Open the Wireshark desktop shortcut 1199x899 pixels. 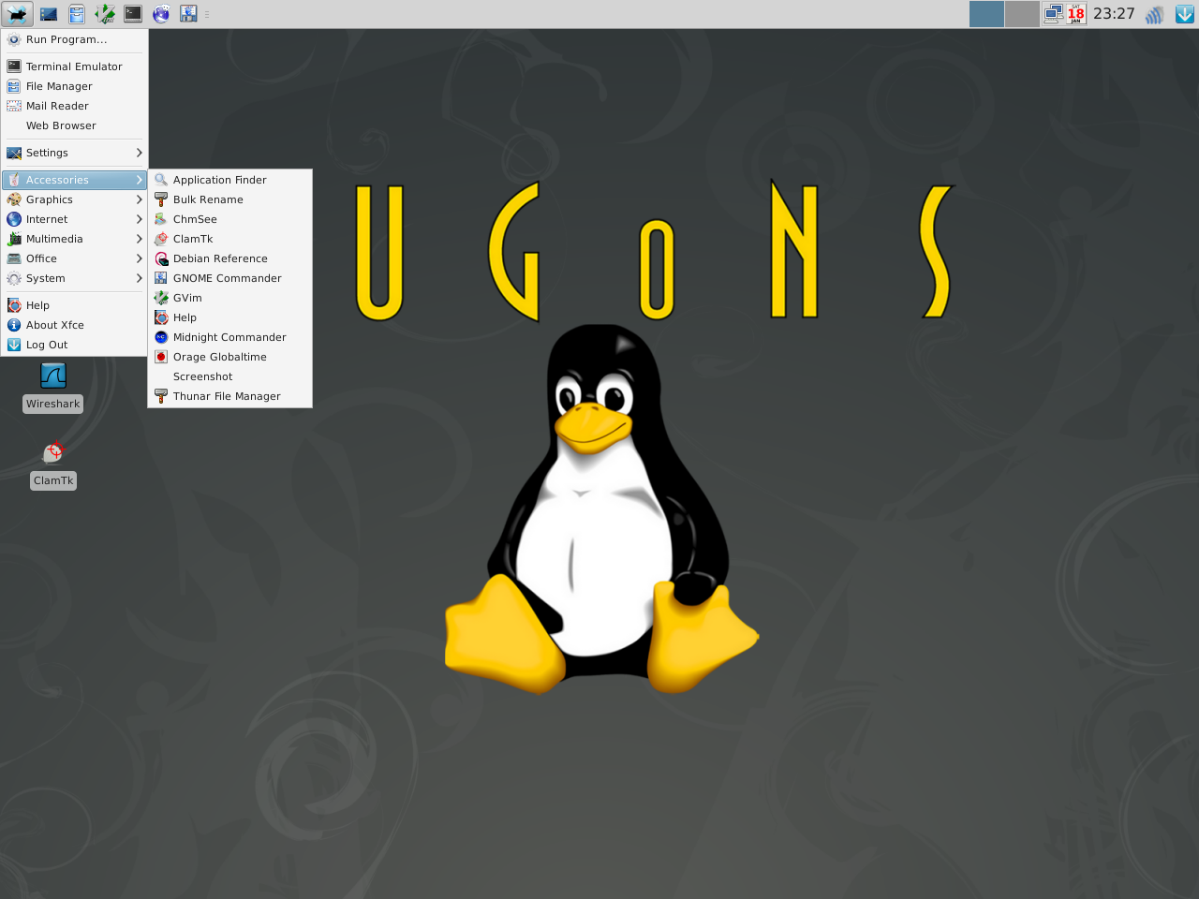point(53,387)
